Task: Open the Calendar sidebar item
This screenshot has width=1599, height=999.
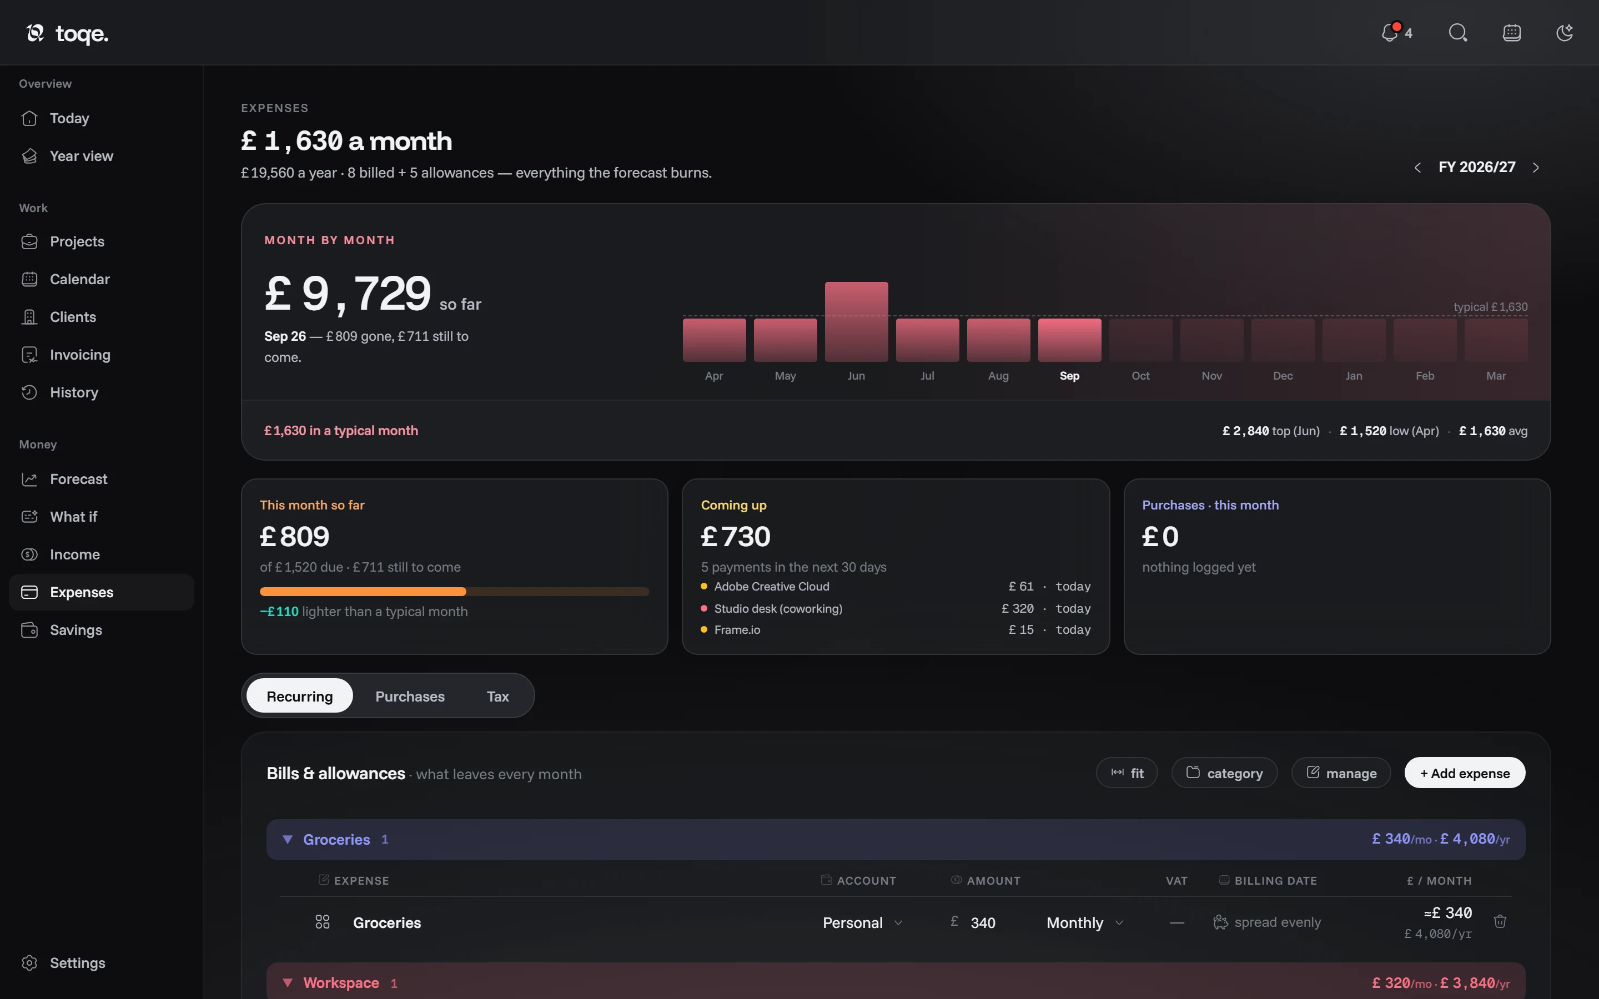Action: 101,280
